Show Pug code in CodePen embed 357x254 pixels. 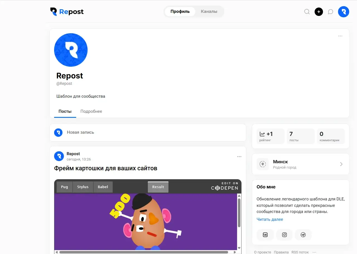64,187
